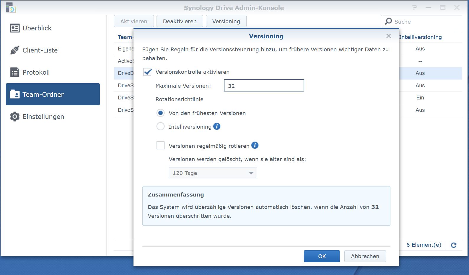Open the 120 Tage dropdown
The height and width of the screenshot is (275, 469).
click(x=213, y=173)
